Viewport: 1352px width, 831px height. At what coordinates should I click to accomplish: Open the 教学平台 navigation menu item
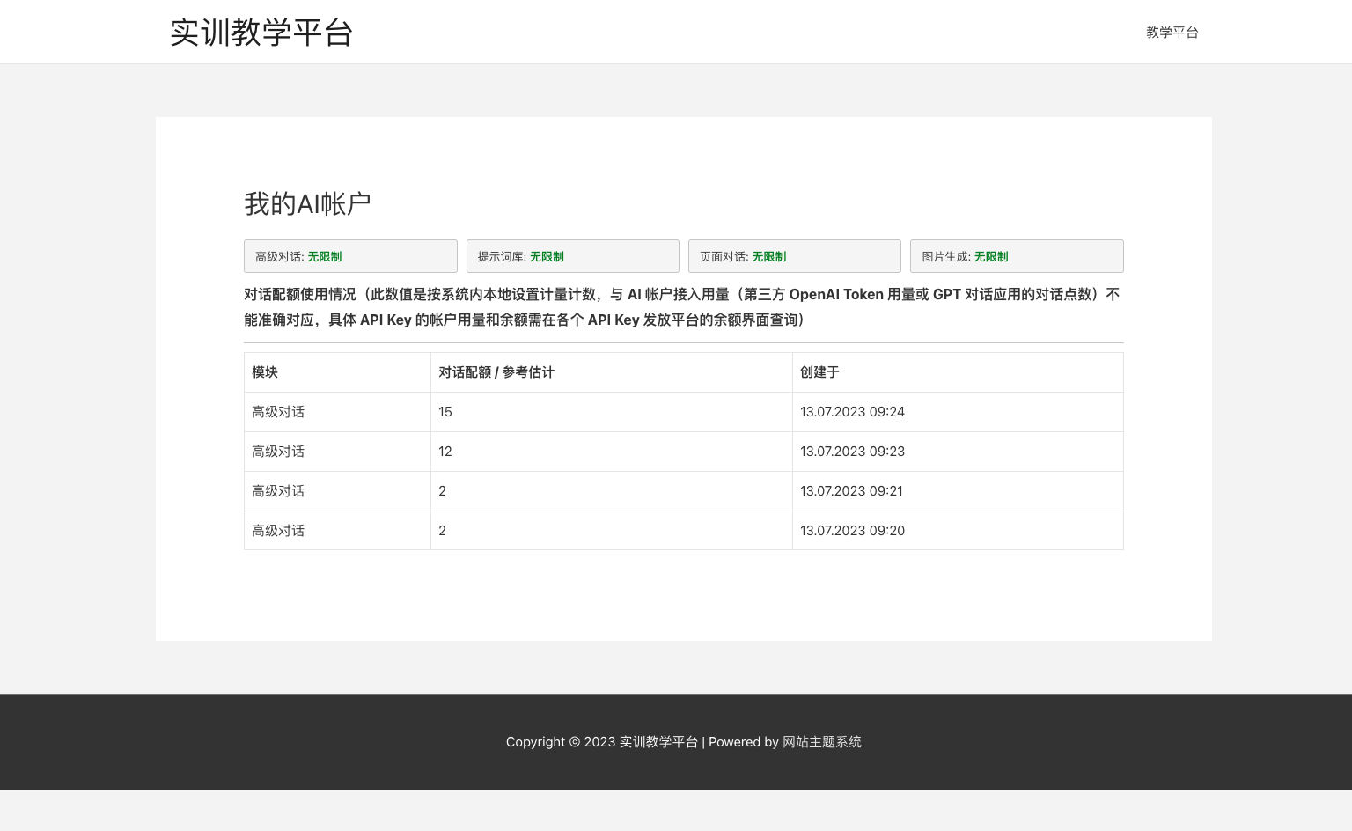click(x=1172, y=33)
